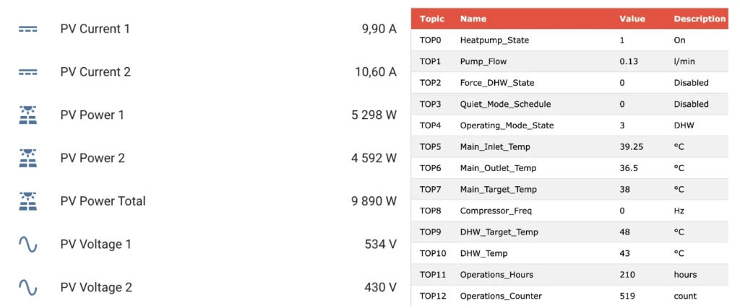Click the Value column header

[x=632, y=19]
